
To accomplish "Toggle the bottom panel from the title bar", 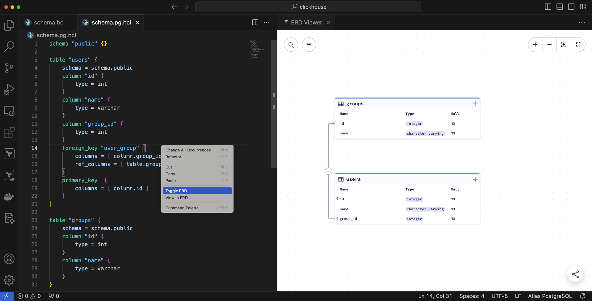I will 560,7.
